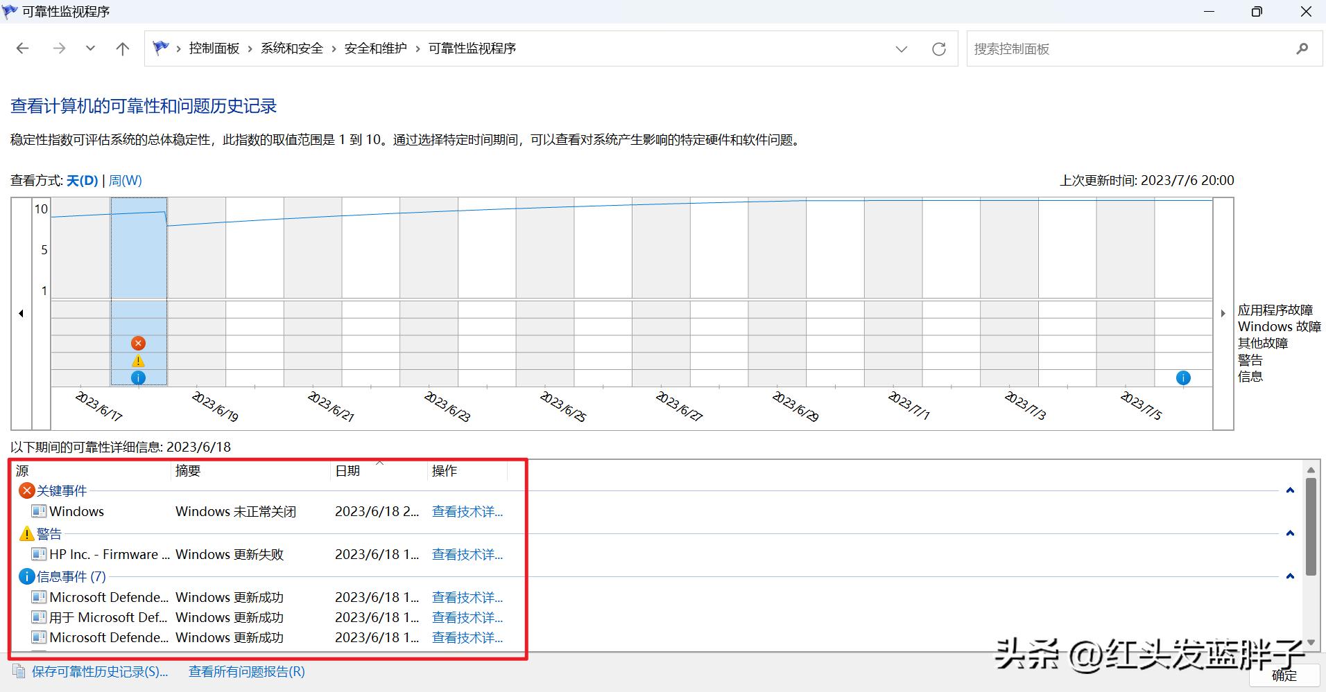Image resolution: width=1326 pixels, height=692 pixels.
Task: Click the save icon beside 保存可靠性历史记录
Action: tap(19, 671)
